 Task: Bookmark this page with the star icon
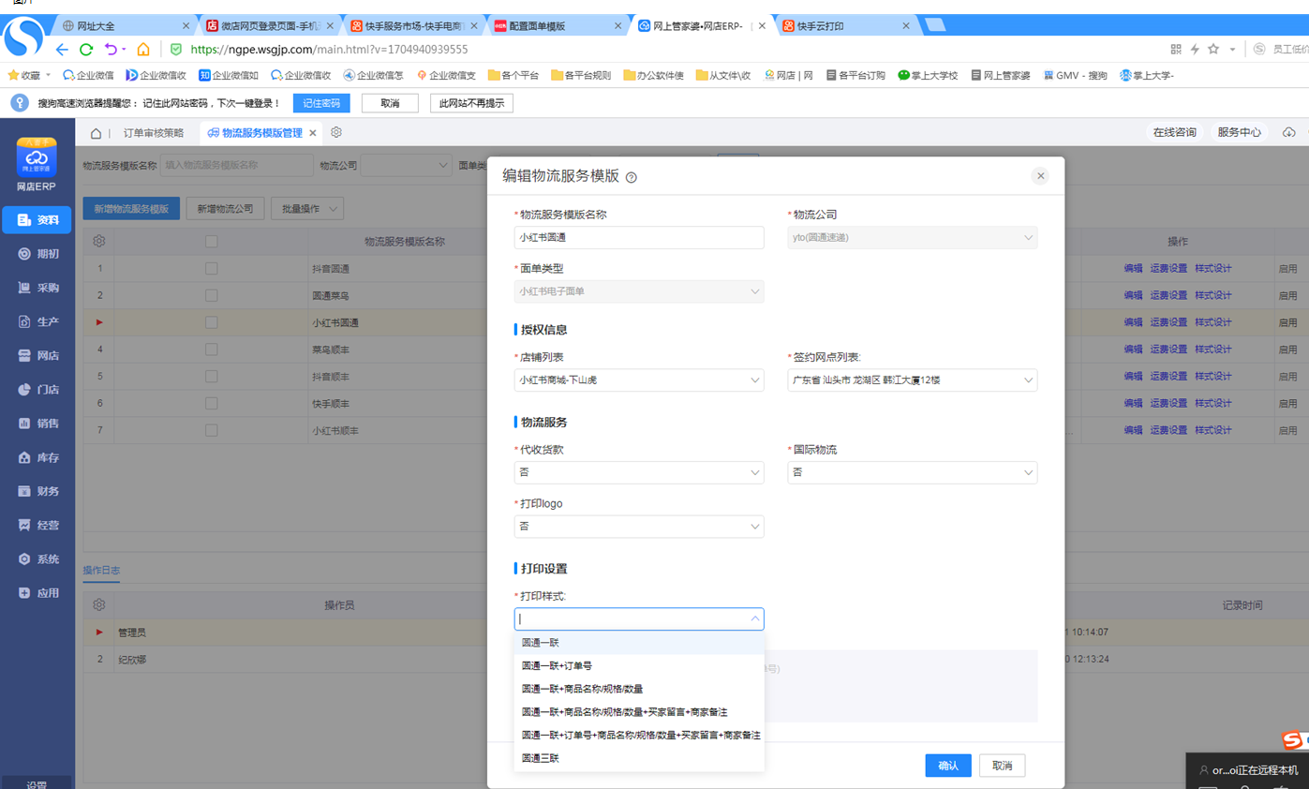pos(1213,49)
